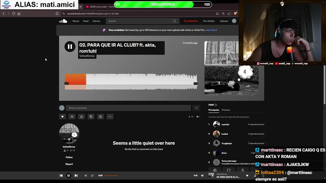Image resolution: width=326 pixels, height=183 pixels.
Task: Pause playback in bottom player bar
Action: pos(69,176)
